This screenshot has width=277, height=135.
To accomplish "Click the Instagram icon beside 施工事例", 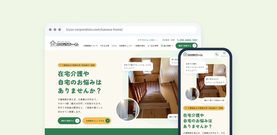I will pyautogui.click(x=162, y=46).
